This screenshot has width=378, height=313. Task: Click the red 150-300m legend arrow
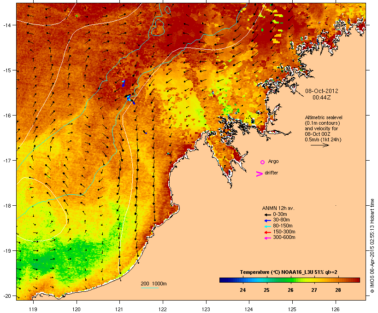[267, 232]
